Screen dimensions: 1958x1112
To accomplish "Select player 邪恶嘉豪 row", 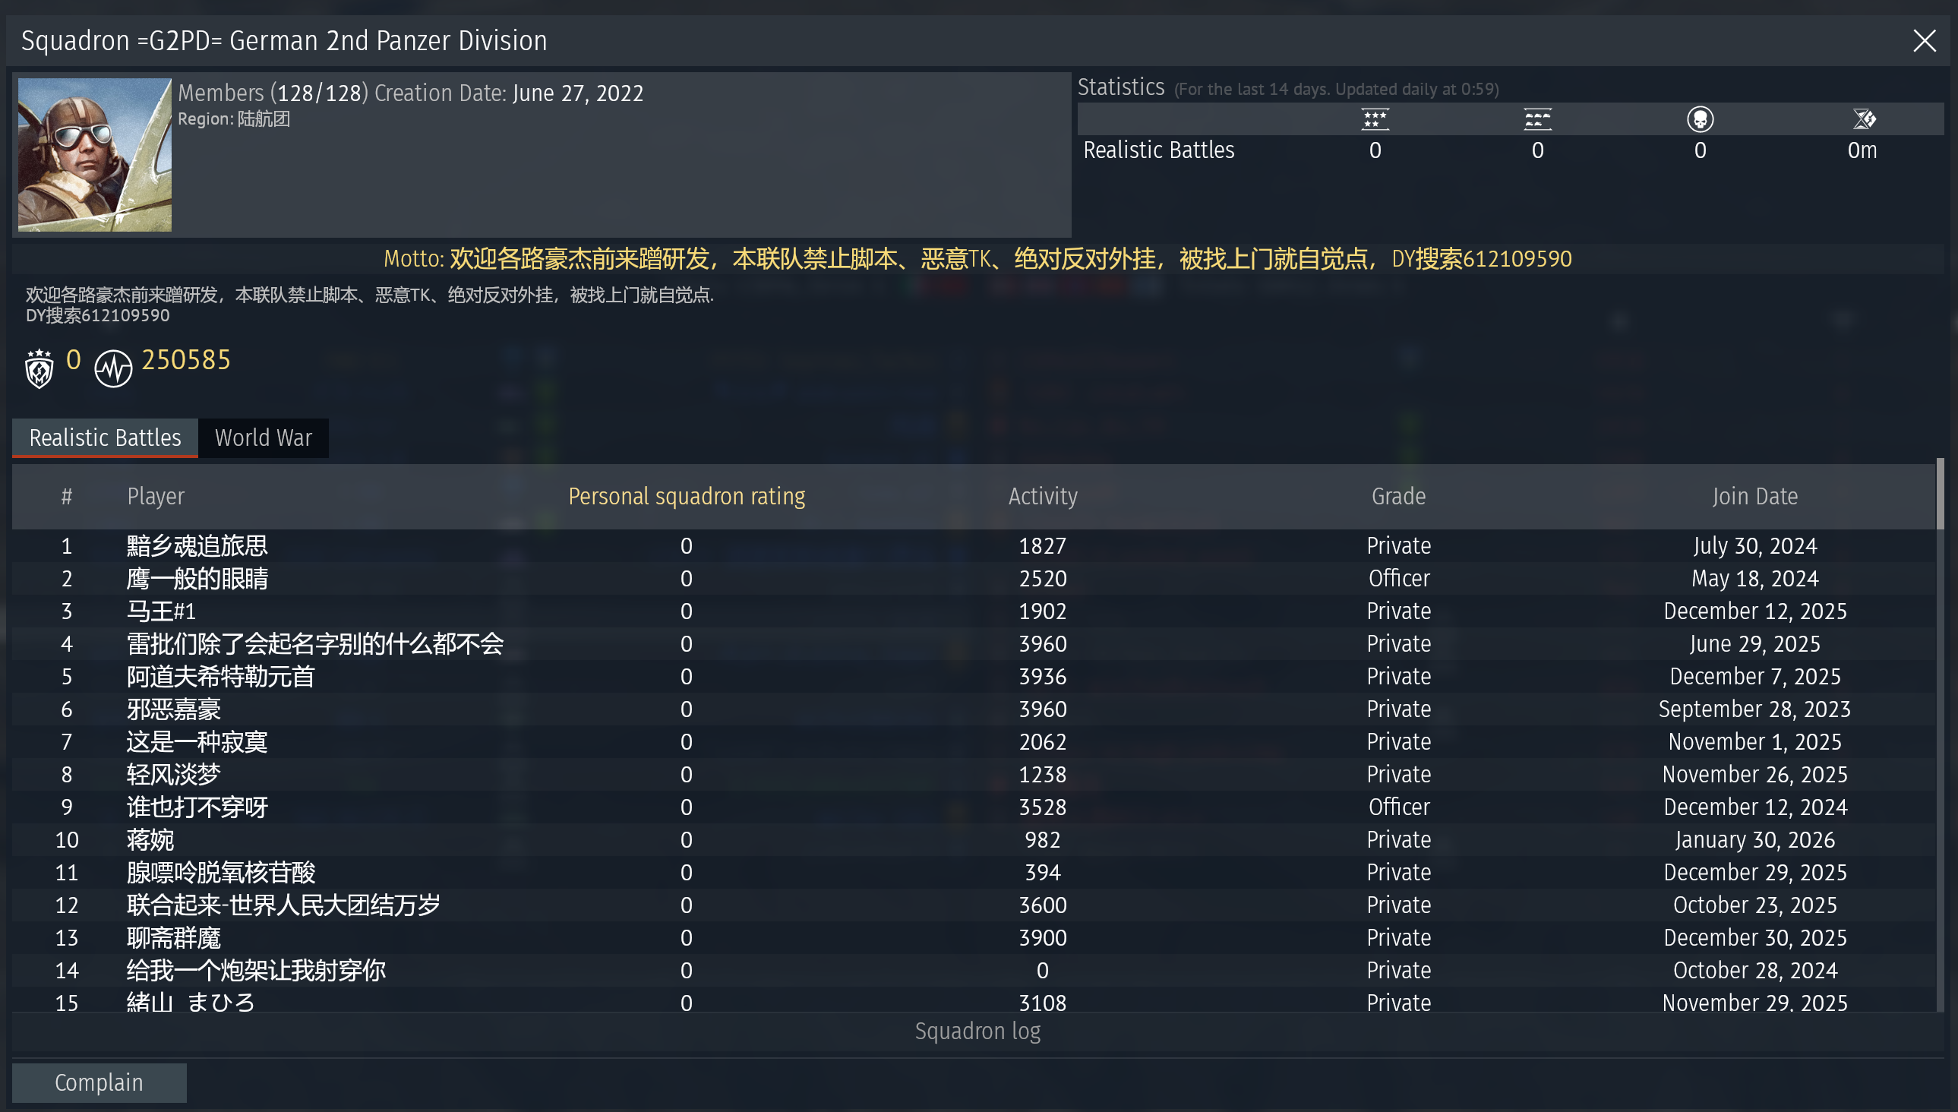I will [174, 709].
